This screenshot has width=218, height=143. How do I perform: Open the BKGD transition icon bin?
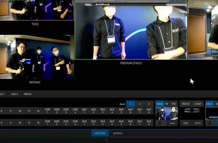coord(161,123)
